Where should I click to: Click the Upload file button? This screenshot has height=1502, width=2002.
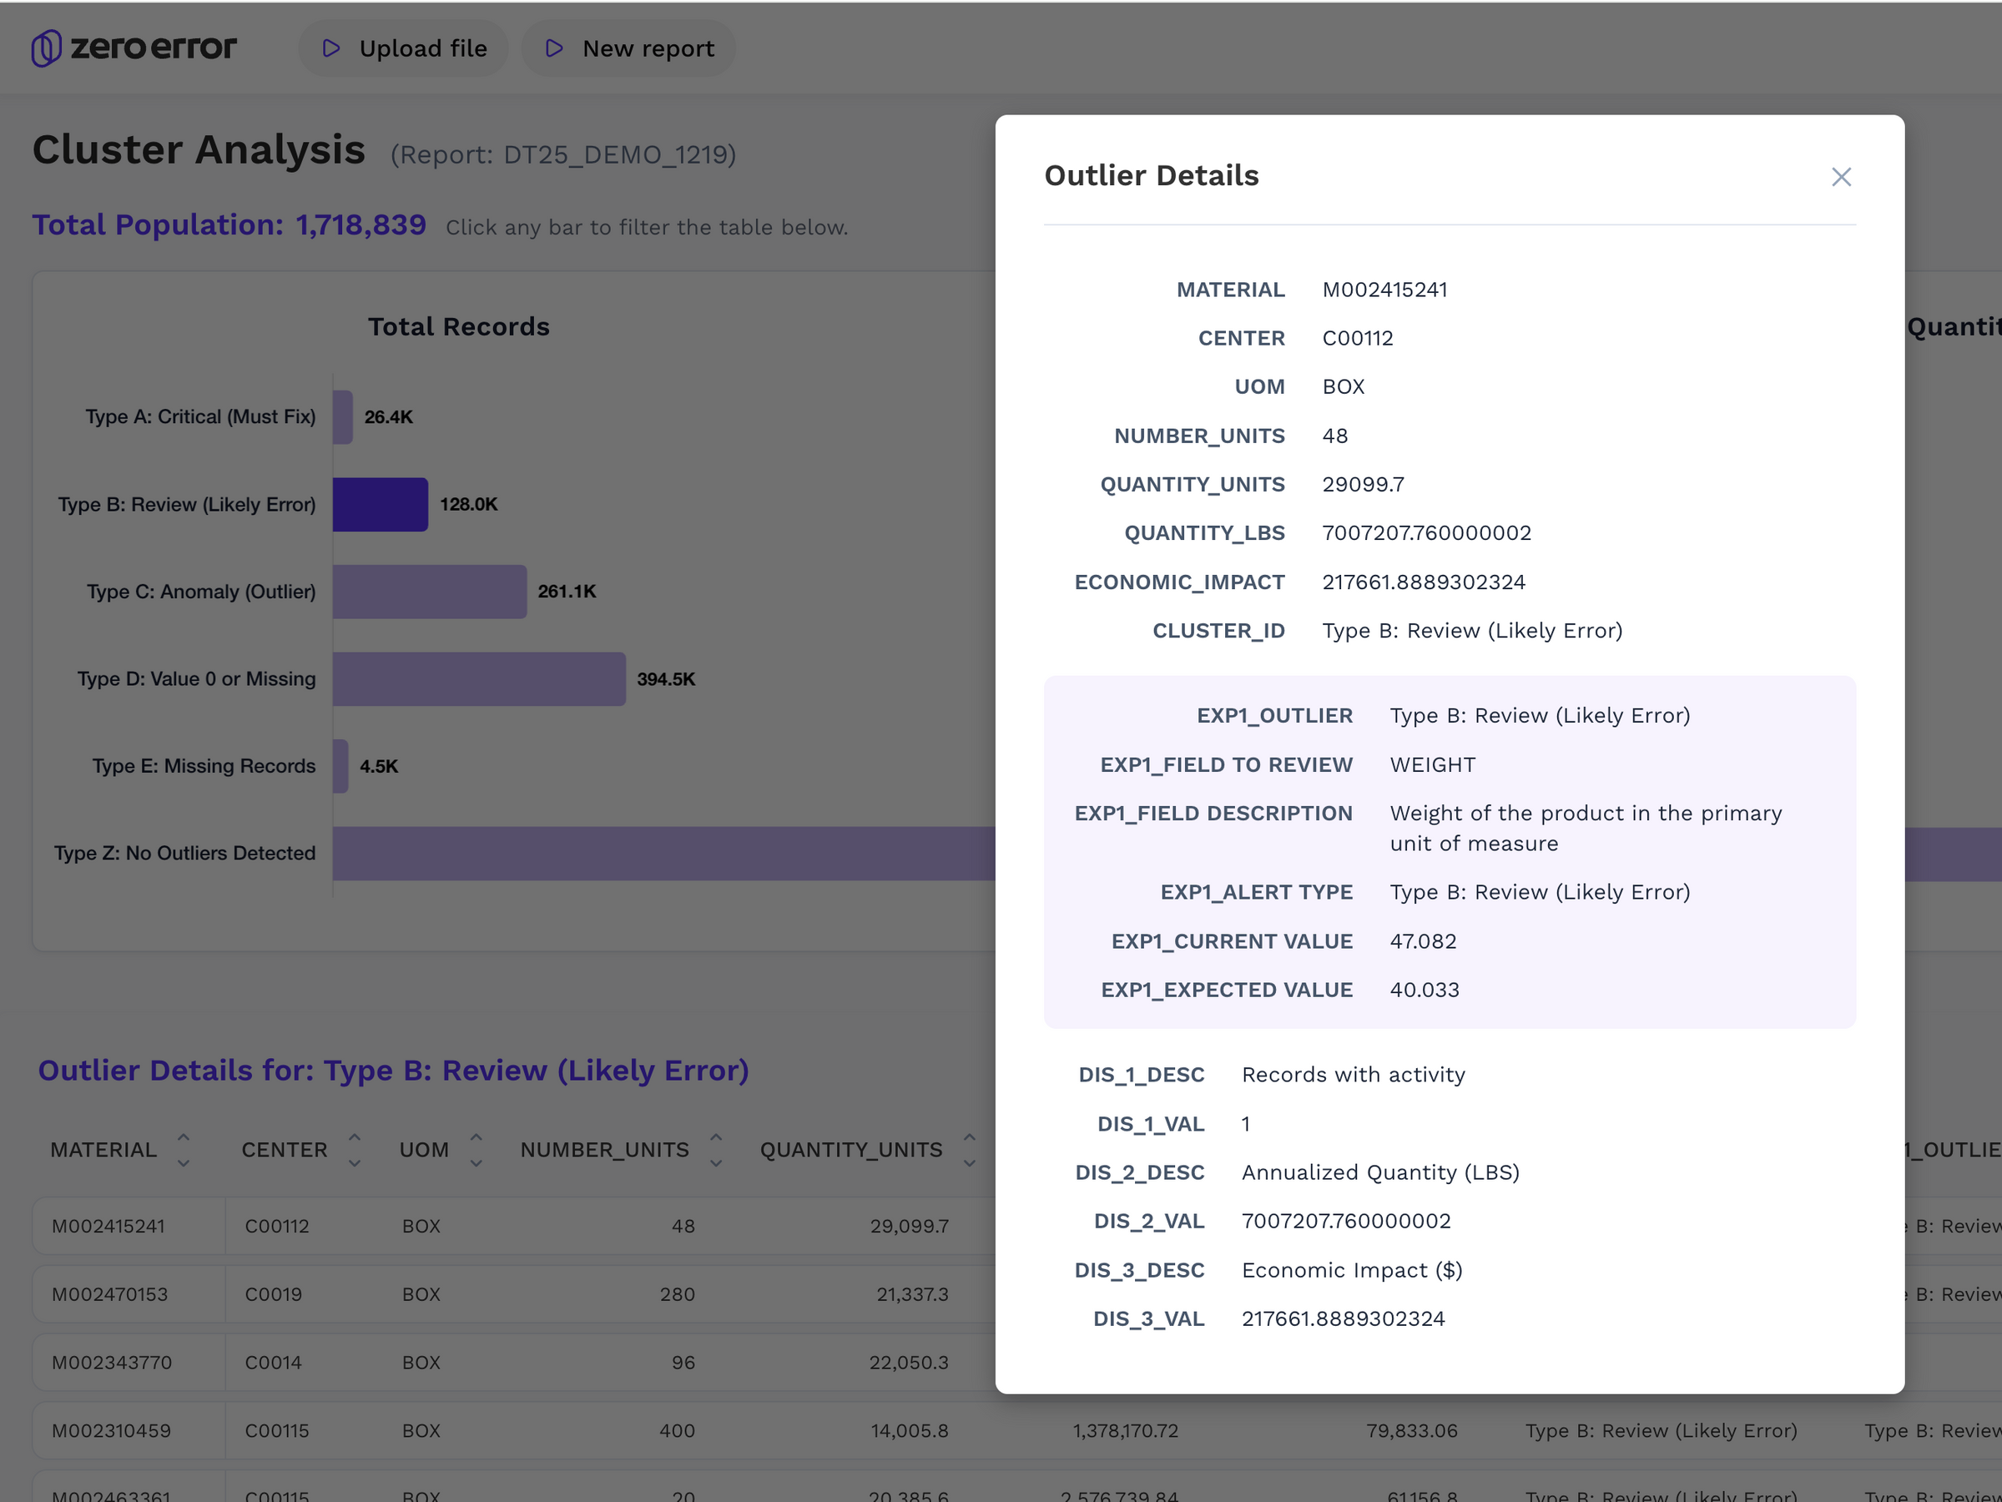[404, 49]
